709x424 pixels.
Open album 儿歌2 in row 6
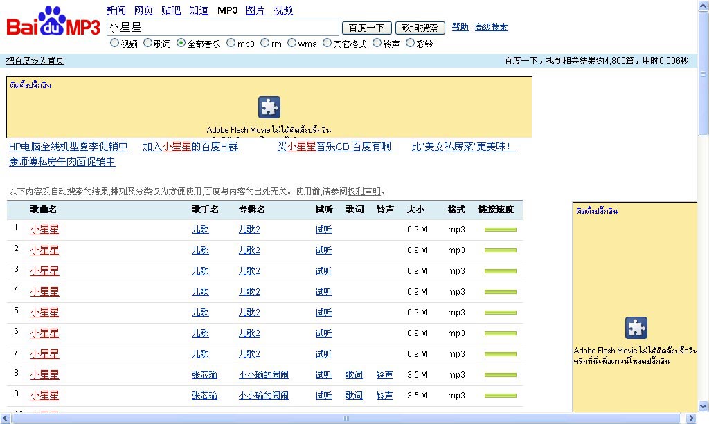click(x=249, y=333)
